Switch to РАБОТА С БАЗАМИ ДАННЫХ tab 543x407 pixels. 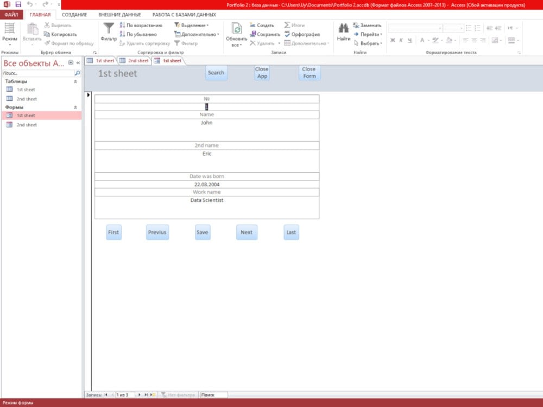(x=184, y=15)
